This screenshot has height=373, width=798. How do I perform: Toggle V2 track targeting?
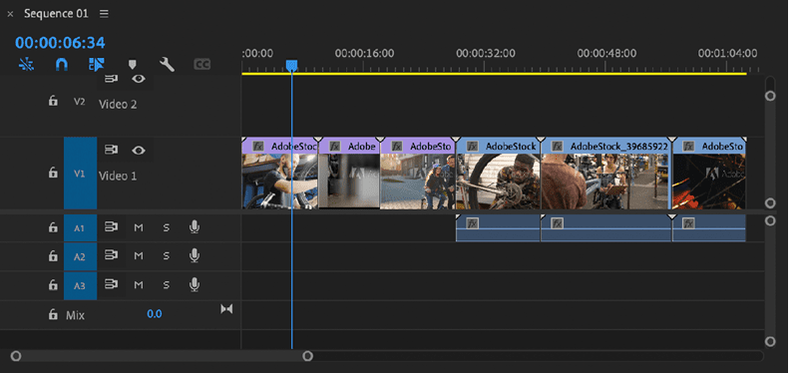tap(80, 102)
